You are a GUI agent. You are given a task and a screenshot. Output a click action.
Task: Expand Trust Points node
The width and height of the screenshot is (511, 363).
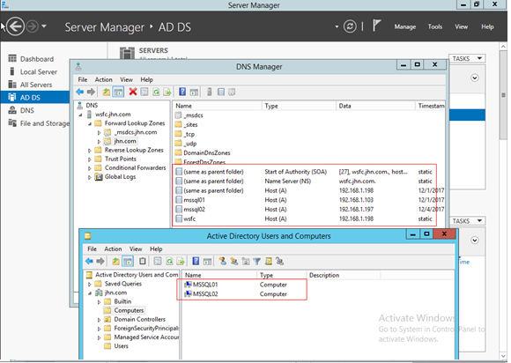click(x=90, y=159)
